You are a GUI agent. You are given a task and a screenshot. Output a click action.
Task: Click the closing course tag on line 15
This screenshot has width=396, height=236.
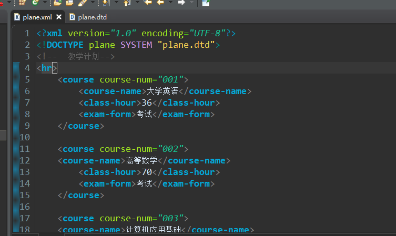pyautogui.click(x=81, y=196)
